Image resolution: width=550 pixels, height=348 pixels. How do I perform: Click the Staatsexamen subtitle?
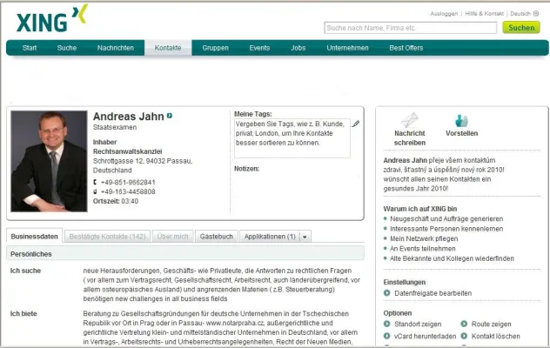[x=115, y=127]
